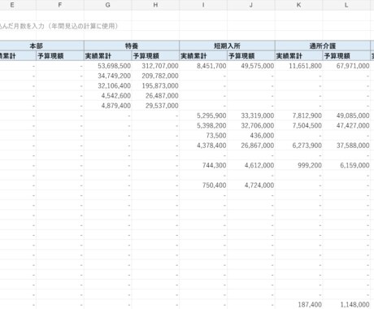Image resolution: width=374 pixels, height=309 pixels.
Task: Click the note about 年間見込の計算に使用
Action: coord(59,26)
